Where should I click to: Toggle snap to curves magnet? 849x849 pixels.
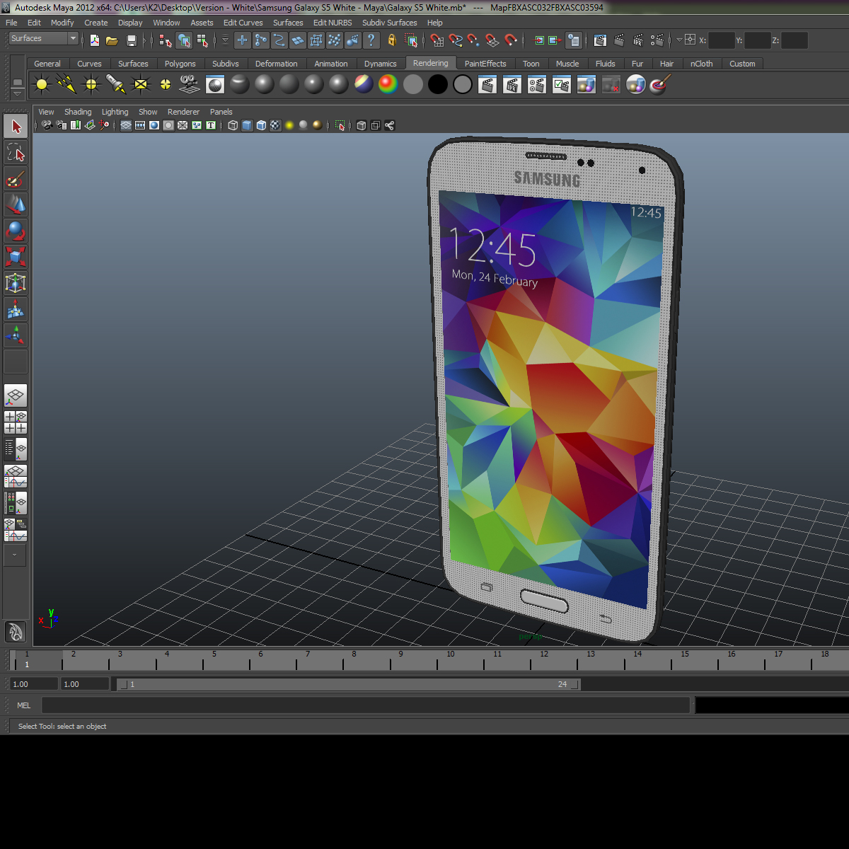(x=456, y=40)
